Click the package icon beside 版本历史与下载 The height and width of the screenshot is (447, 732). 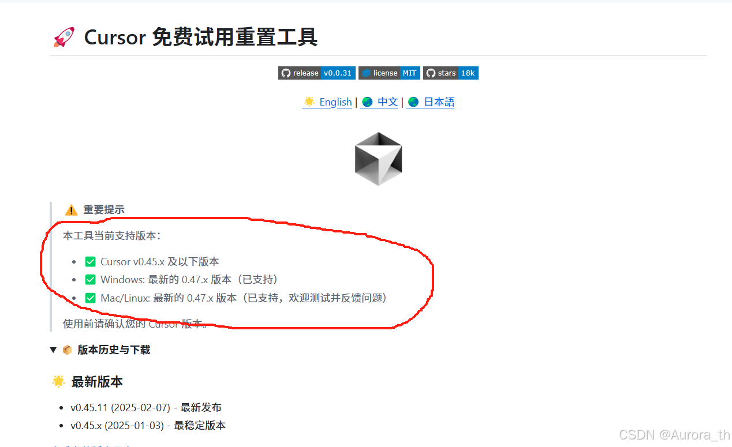68,350
